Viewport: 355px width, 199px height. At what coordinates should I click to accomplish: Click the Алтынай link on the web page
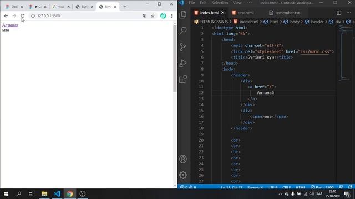[x=10, y=25]
